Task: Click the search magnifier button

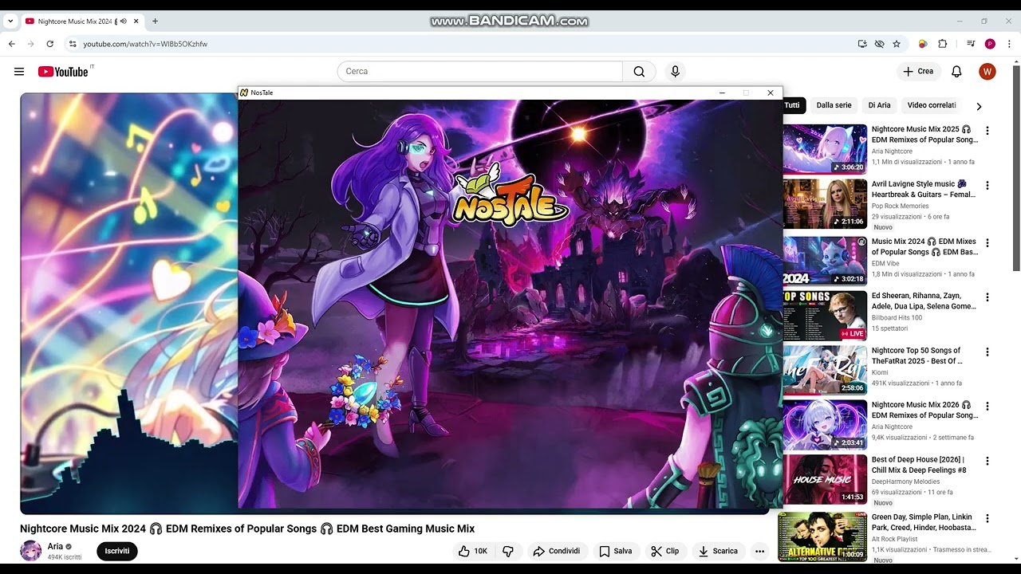Action: tap(639, 72)
